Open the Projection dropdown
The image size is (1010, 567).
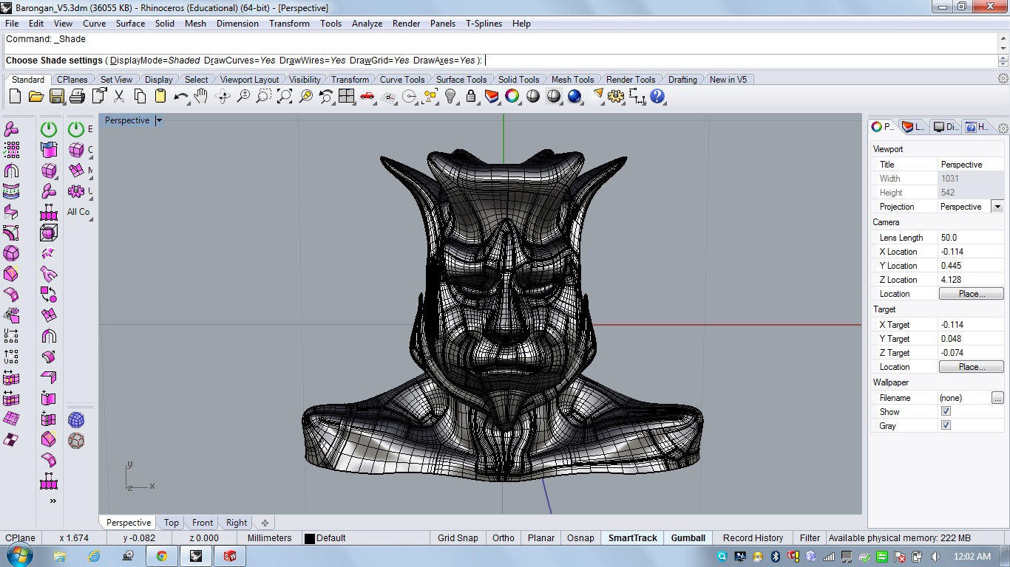click(997, 207)
